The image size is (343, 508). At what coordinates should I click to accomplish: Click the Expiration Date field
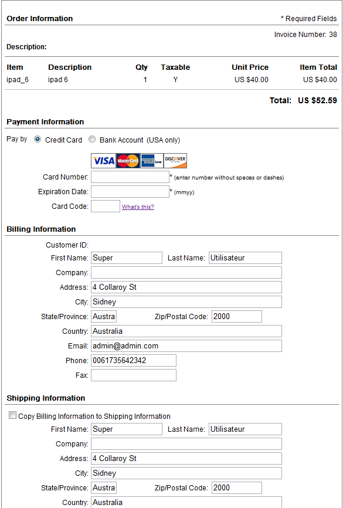130,191
